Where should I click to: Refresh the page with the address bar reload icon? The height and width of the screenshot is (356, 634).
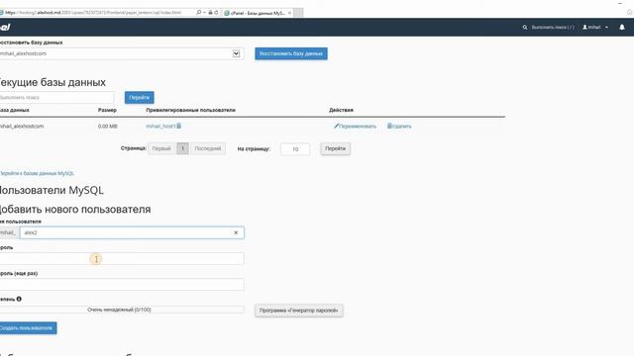216,13
